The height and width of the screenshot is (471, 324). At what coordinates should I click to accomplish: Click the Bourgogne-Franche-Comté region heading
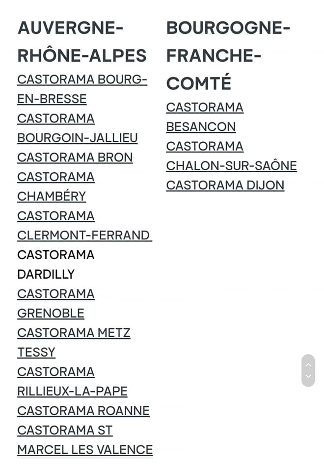click(228, 55)
